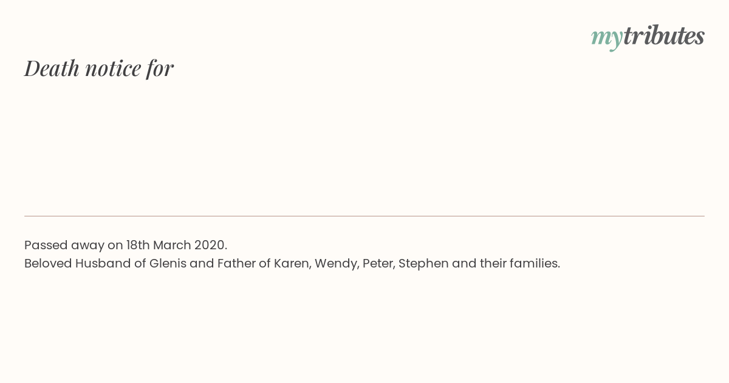Click the word "for" in the heading
Viewport: 729px width, 383px height.
click(160, 69)
